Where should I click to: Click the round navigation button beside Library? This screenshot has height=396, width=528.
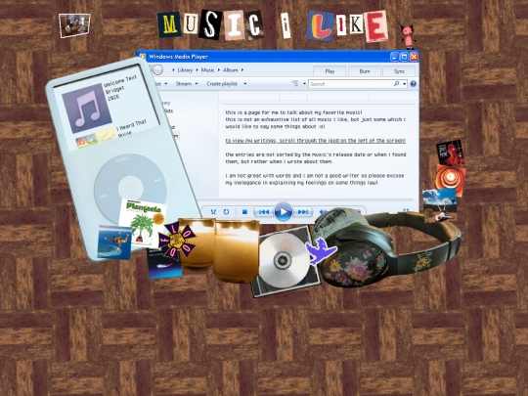(157, 69)
